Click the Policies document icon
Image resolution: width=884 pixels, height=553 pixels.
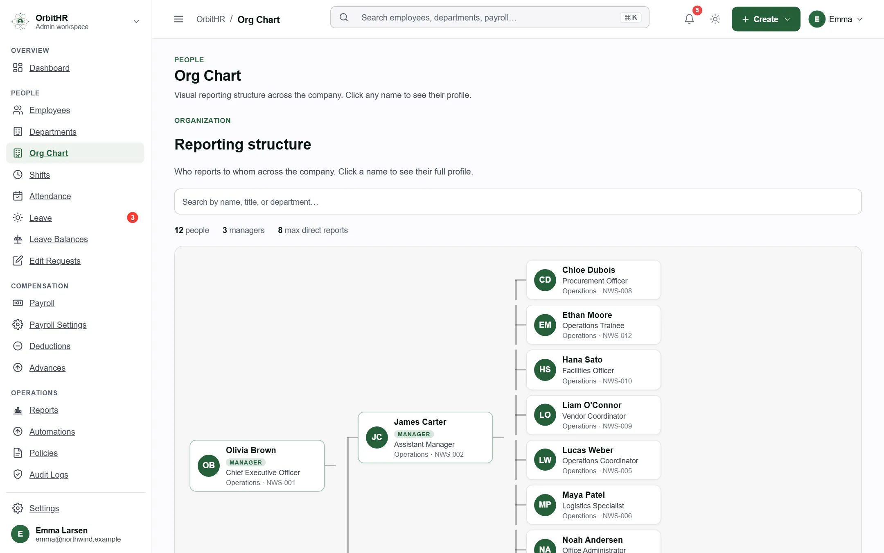18,453
